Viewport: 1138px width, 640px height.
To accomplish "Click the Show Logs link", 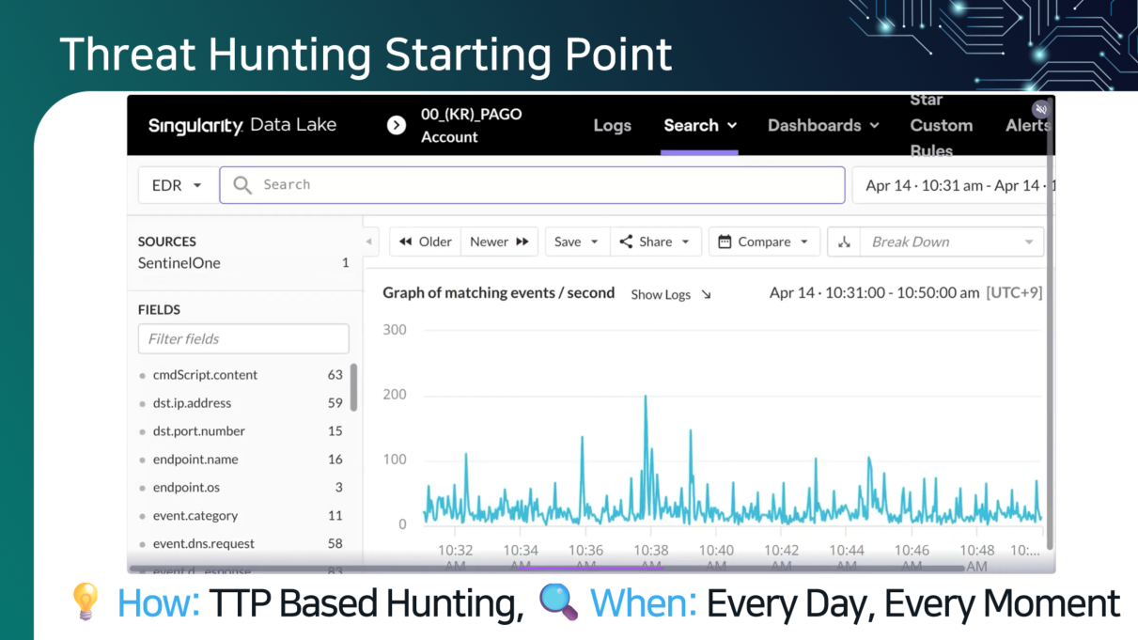I will (x=671, y=294).
